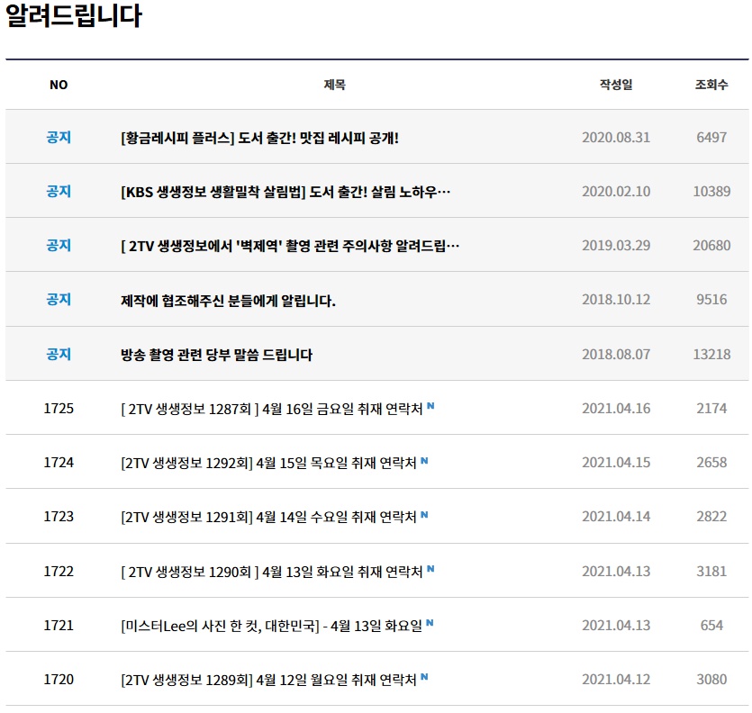
Task: Click the '공지' label on the 2018.08.07 row
Action: point(59,355)
